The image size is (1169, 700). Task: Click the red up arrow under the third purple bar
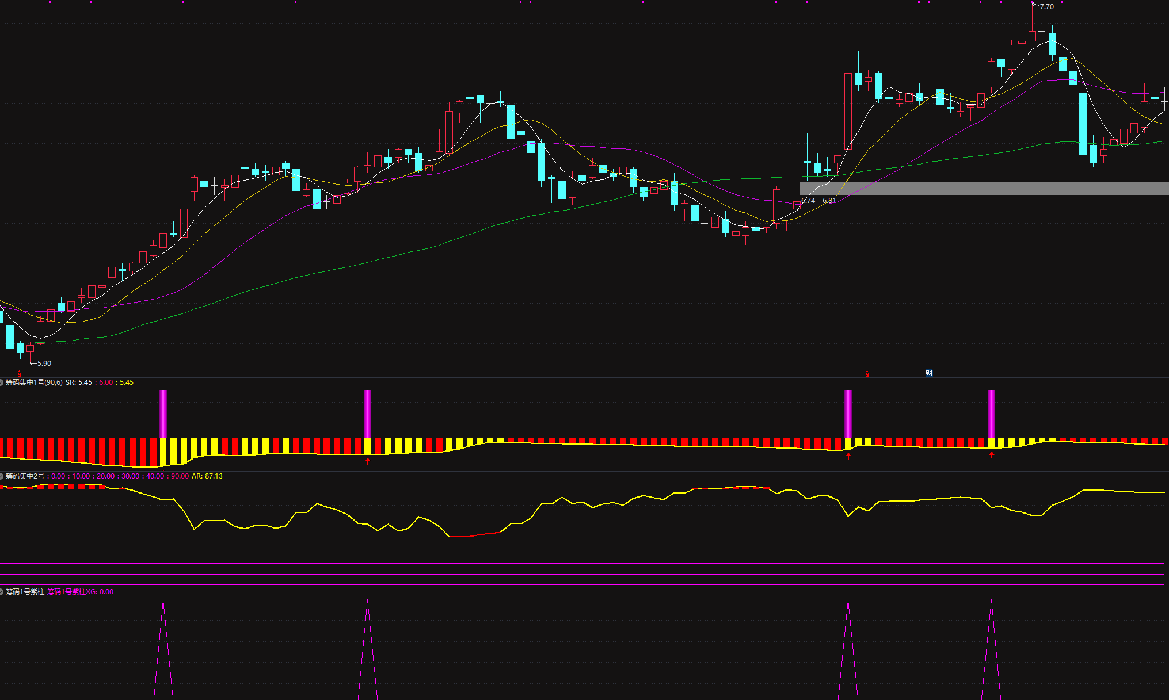point(848,456)
